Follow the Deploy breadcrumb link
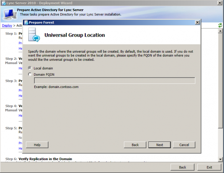 (7, 26)
